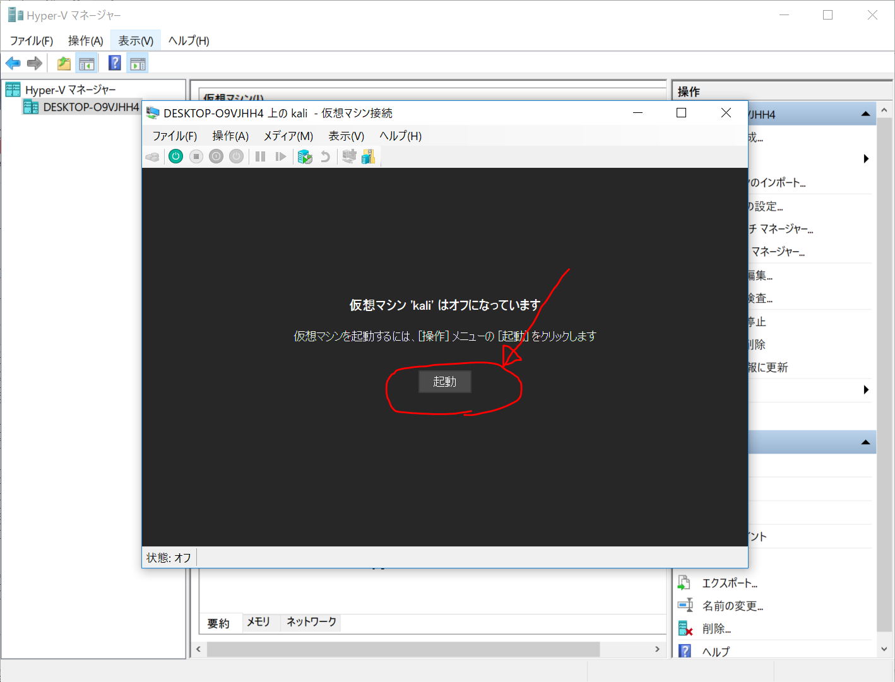Open Help via blue question mark toolbar icon

[114, 63]
